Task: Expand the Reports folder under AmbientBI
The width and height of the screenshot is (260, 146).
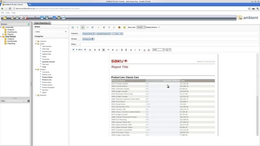Action: [x=3, y=34]
